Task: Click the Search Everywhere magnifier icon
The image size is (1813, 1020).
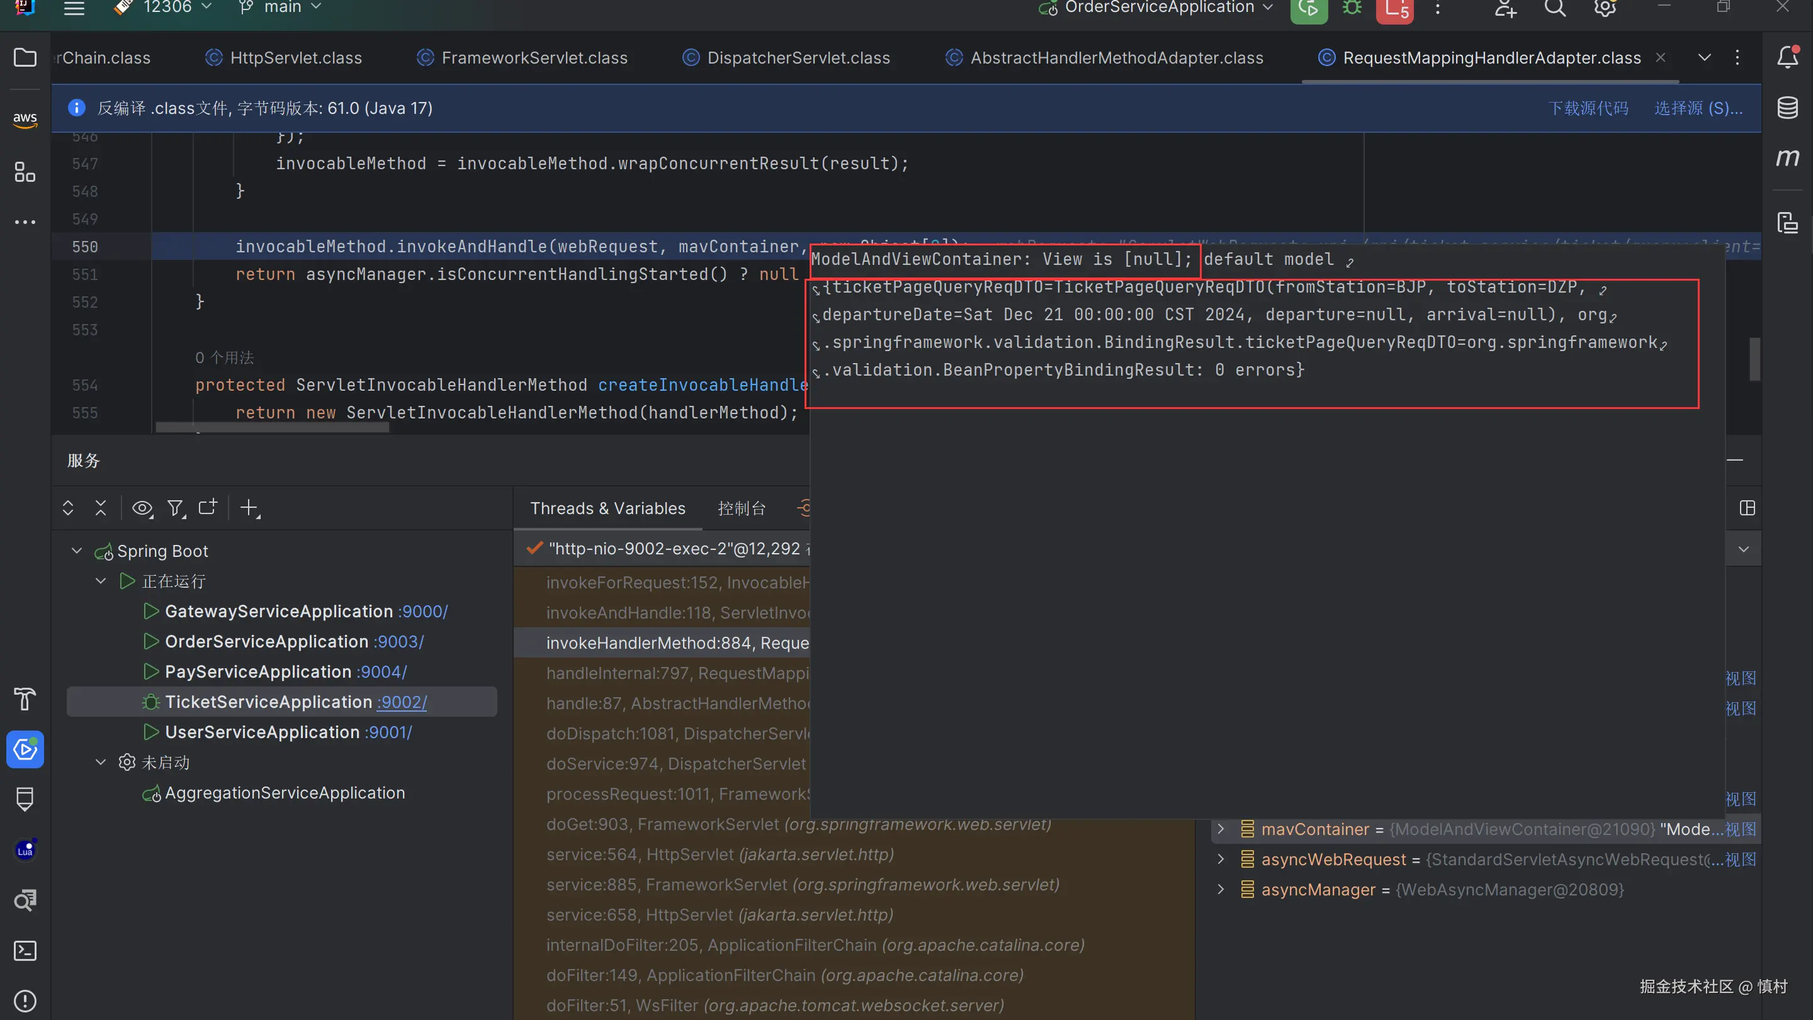Action: click(1555, 8)
